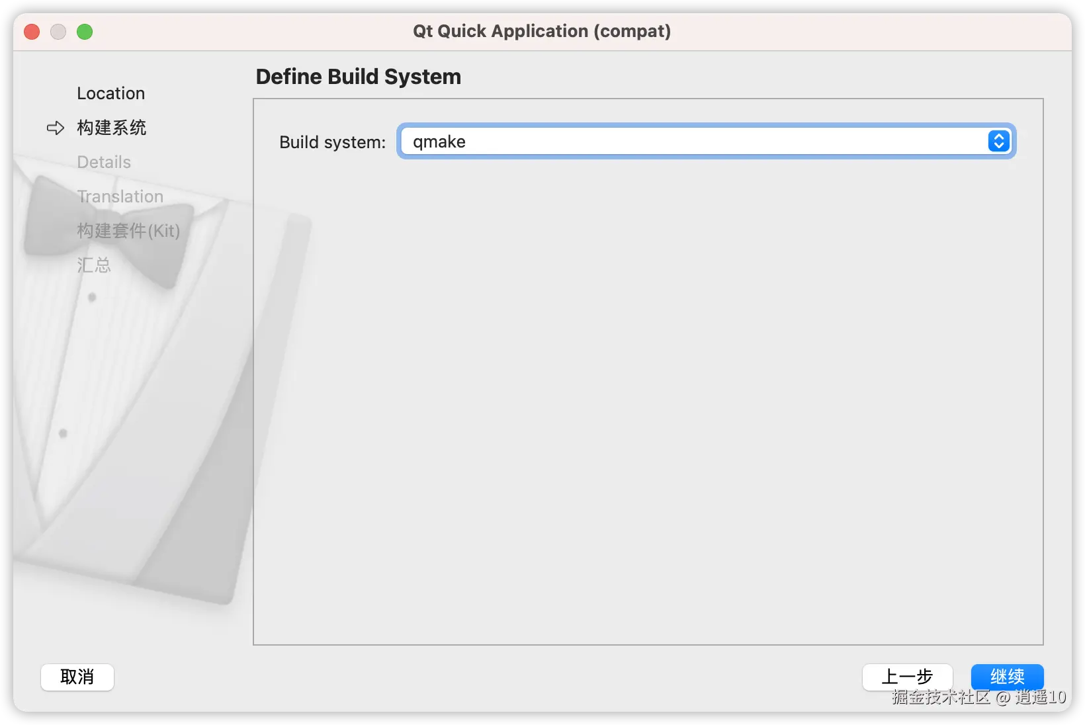This screenshot has width=1085, height=725.
Task: Select the Translation step in sidebar
Action: (120, 196)
